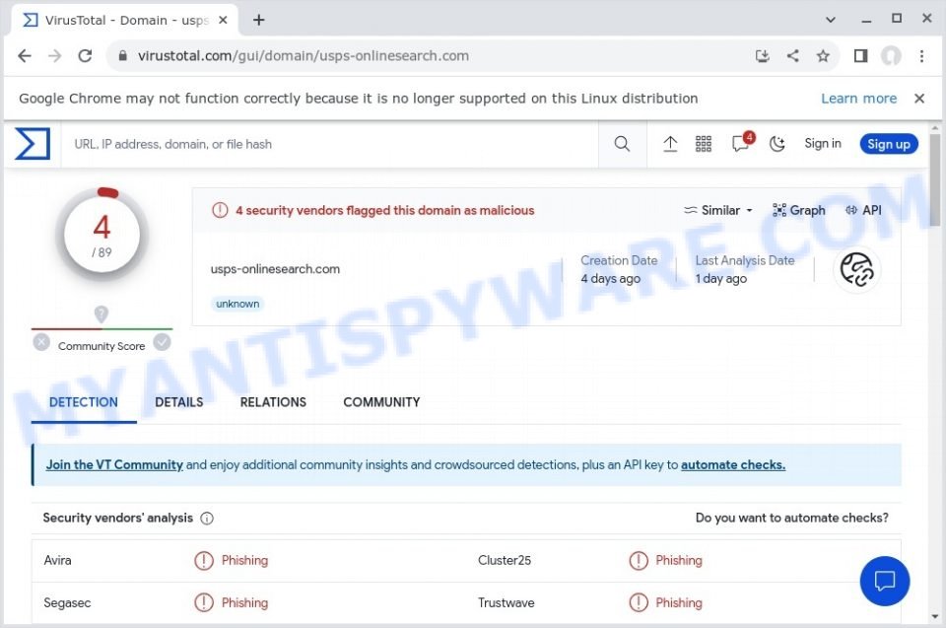Click the Trustwave vendor name

[x=507, y=602]
